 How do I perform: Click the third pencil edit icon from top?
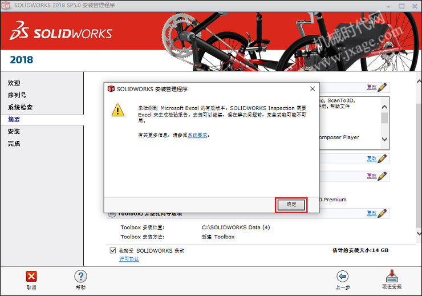click(x=382, y=176)
